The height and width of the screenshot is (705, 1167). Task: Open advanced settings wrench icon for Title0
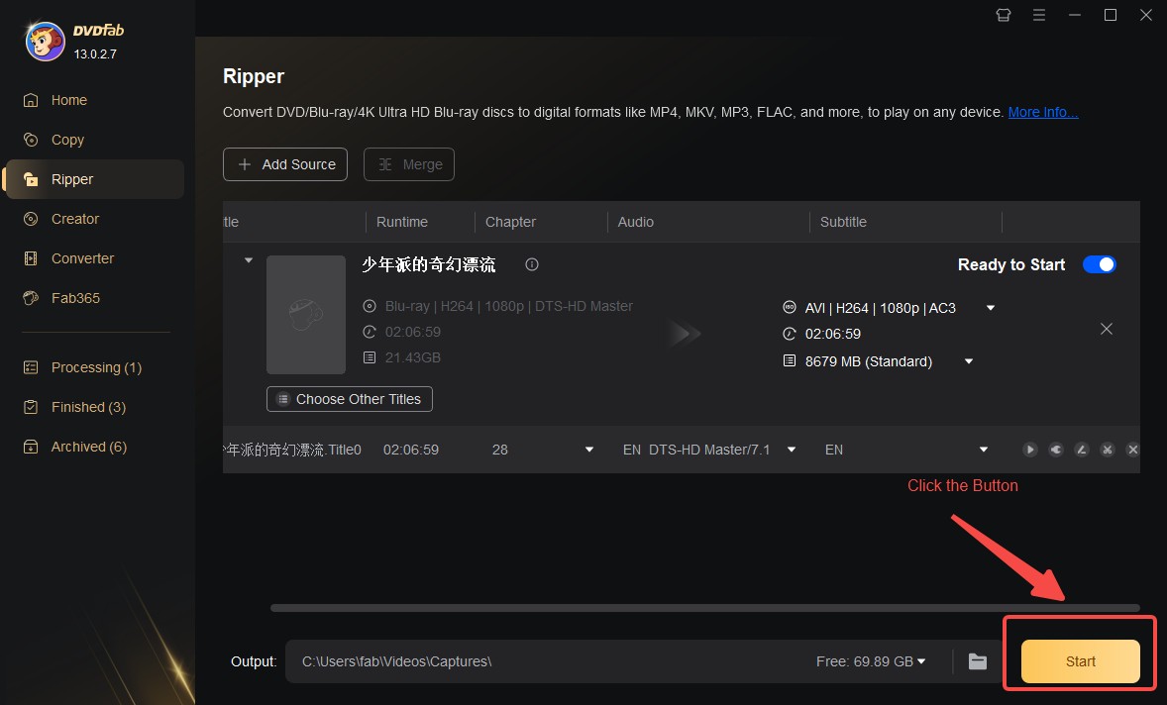tap(1056, 450)
